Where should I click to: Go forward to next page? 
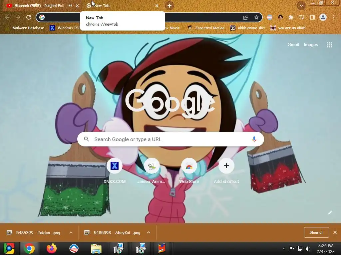(x=18, y=17)
